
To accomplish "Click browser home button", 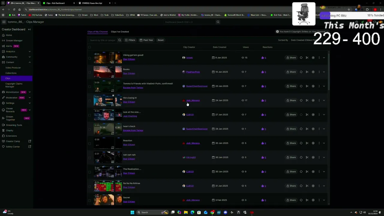I will tap(19, 9).
